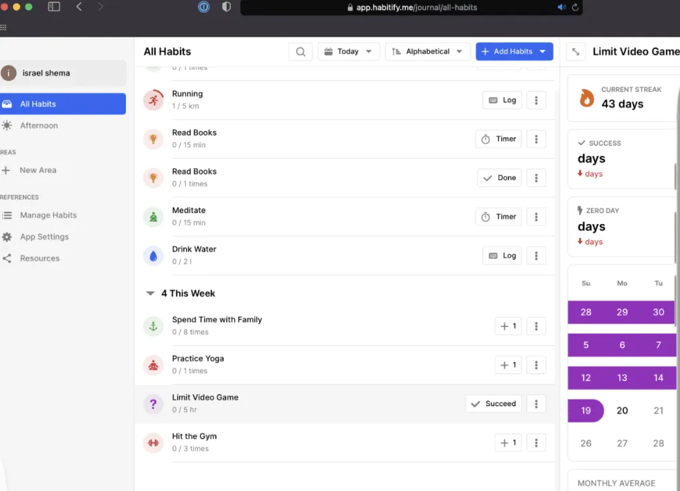Click the dumbbell icon for Hit the Gym

[x=154, y=443]
